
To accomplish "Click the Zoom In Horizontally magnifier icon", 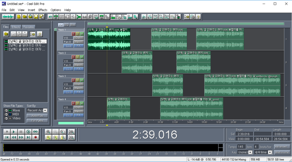I will click(x=48, y=131).
